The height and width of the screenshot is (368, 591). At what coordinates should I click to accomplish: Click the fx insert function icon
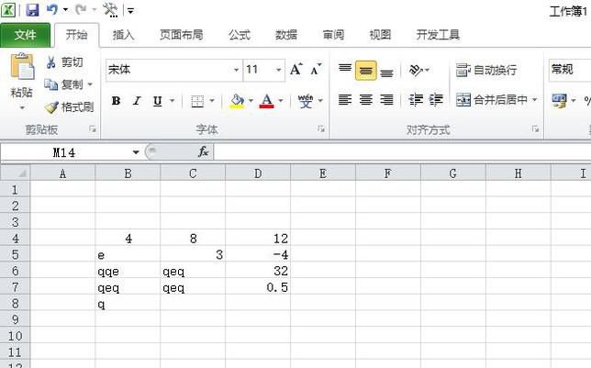coord(204,152)
